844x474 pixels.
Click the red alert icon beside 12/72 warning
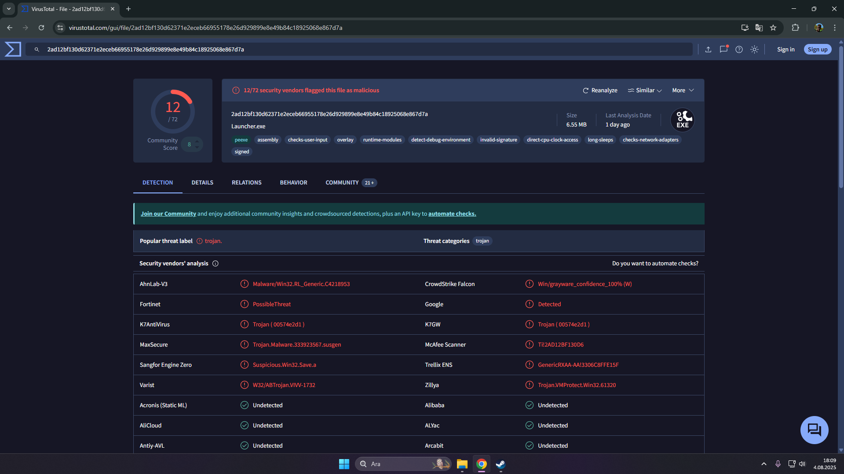pyautogui.click(x=236, y=90)
